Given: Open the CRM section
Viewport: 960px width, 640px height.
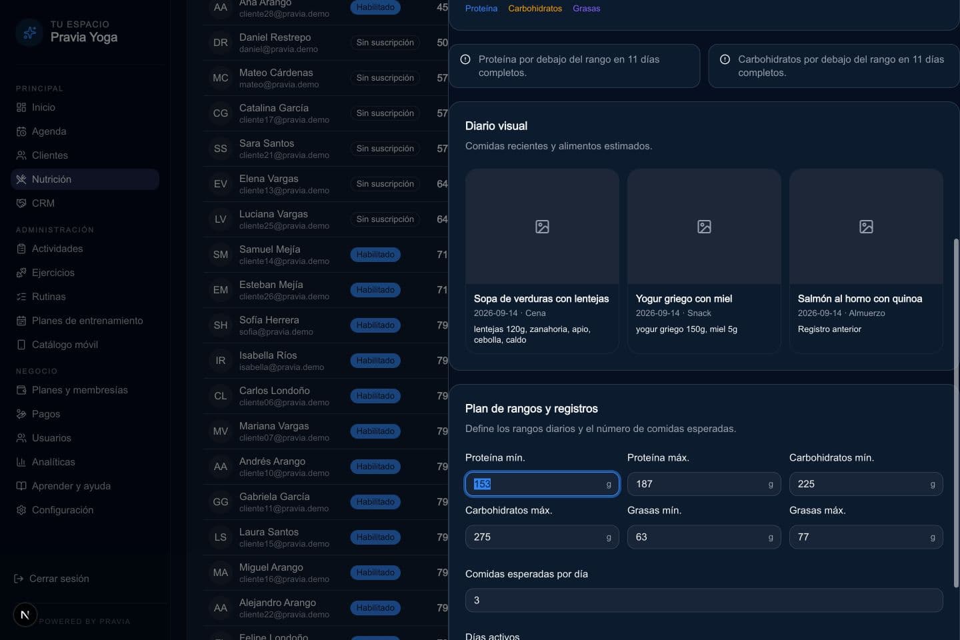Looking at the screenshot, I should (85, 203).
